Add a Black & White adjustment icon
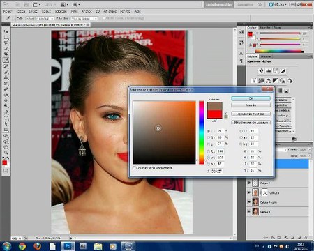The height and width of the screenshot is (251, 314). pyautogui.click(x=276, y=81)
